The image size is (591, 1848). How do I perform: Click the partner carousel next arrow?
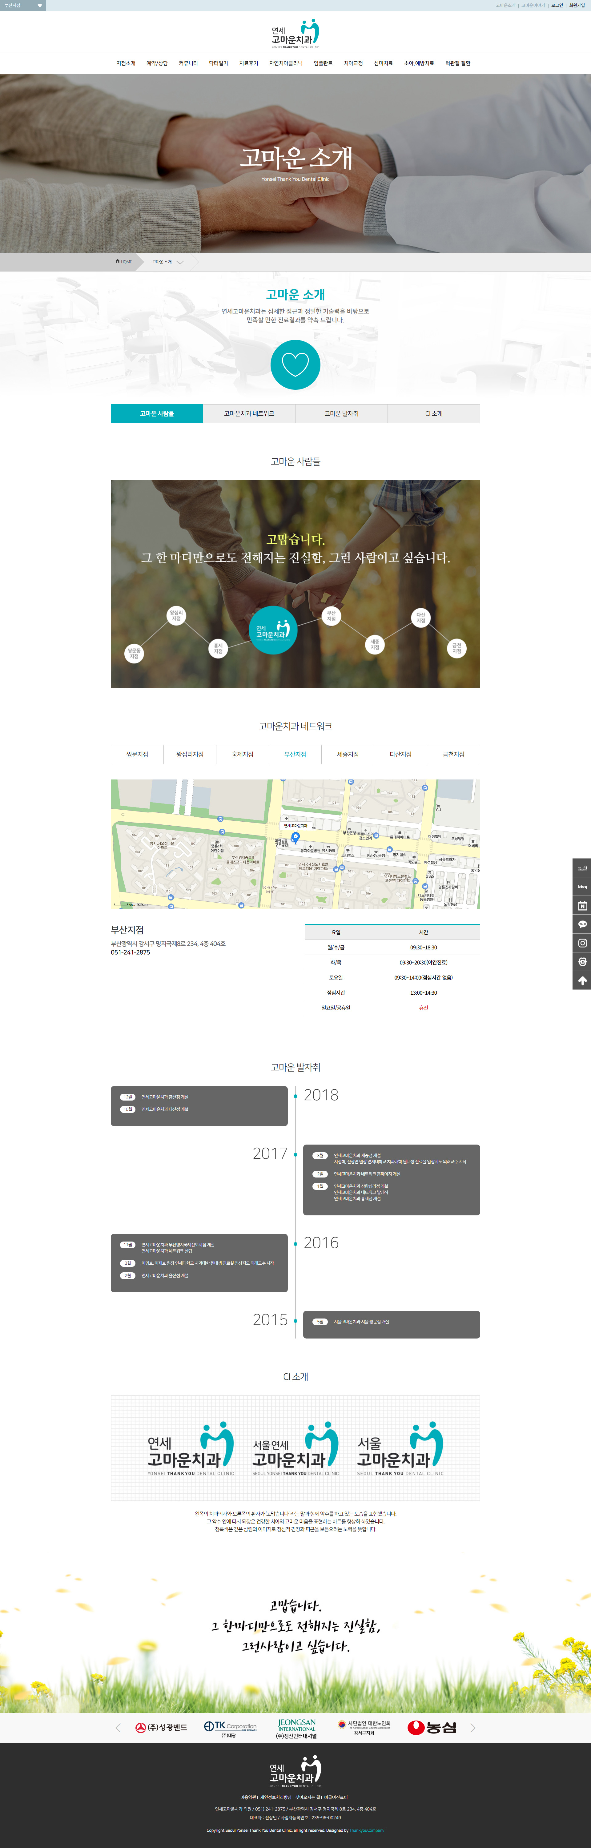473,1728
